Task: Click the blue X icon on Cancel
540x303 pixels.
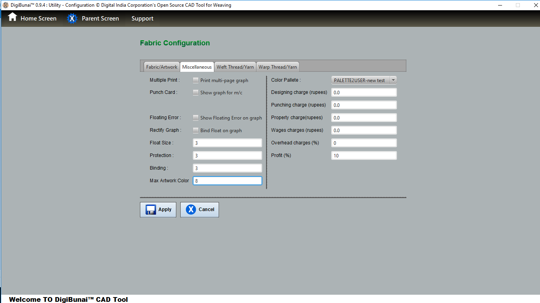Action: (191, 209)
